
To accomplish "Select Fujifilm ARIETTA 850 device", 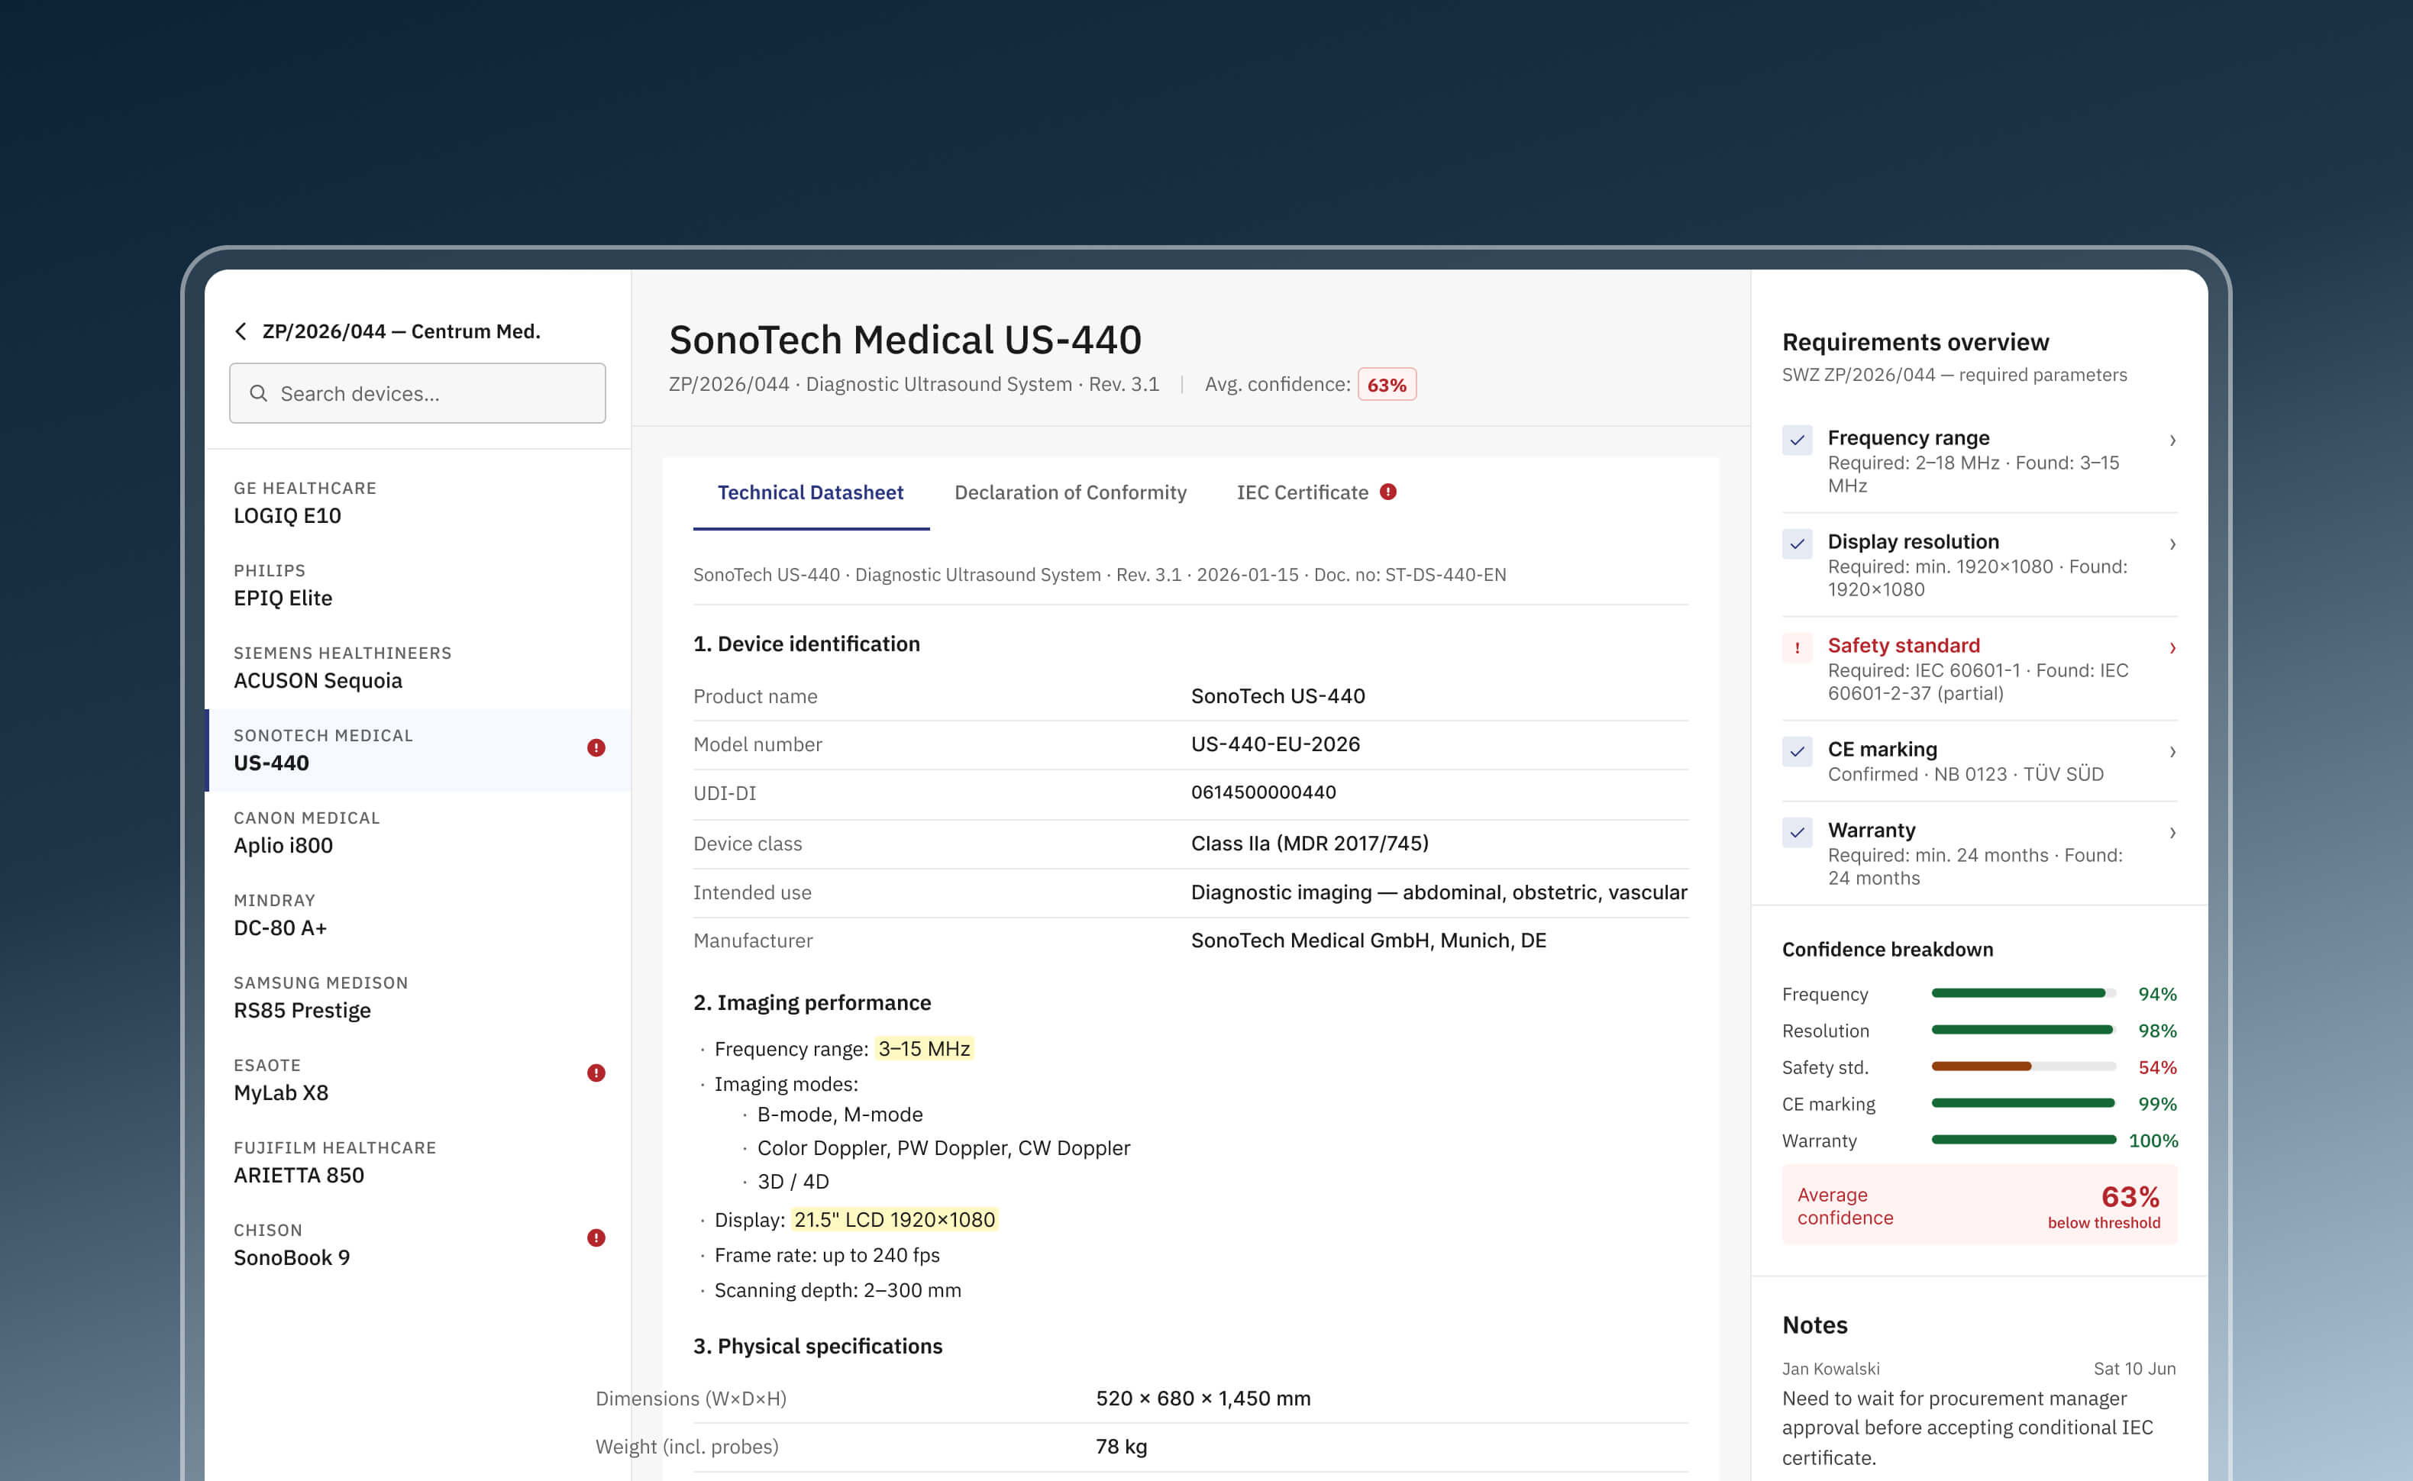I will point(418,1162).
